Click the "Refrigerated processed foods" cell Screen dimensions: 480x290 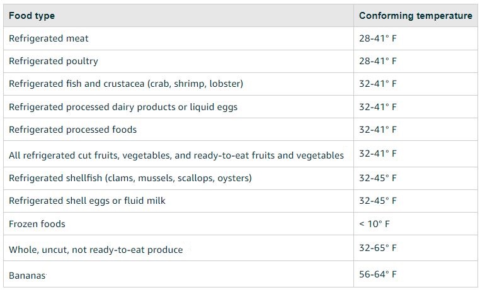coord(72,130)
